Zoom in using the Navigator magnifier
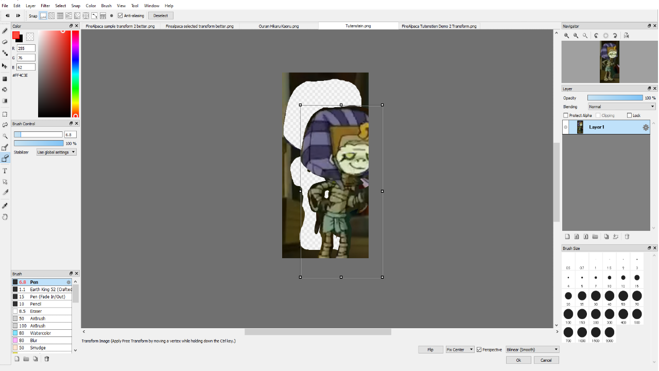Screen dimensions: 659x371 pyautogui.click(x=567, y=36)
